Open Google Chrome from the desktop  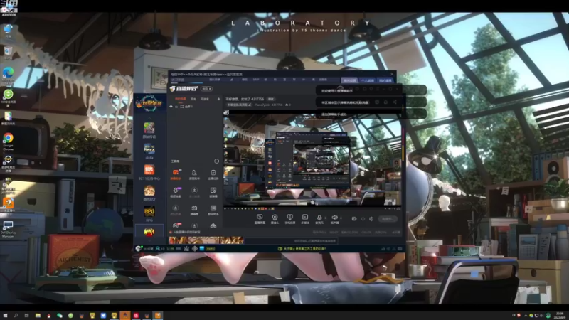click(8, 141)
